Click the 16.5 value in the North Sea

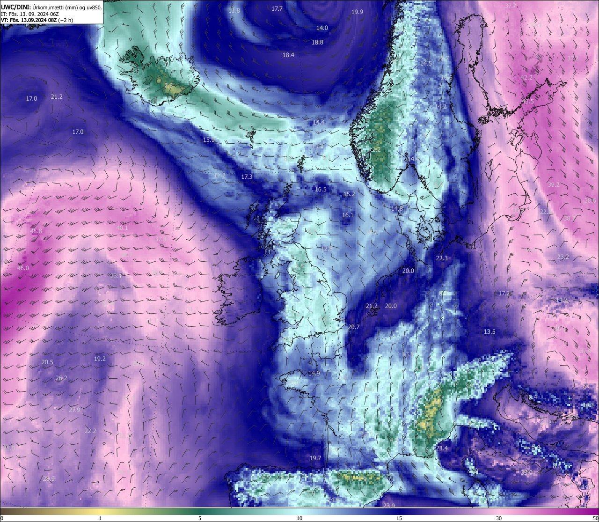click(x=321, y=190)
